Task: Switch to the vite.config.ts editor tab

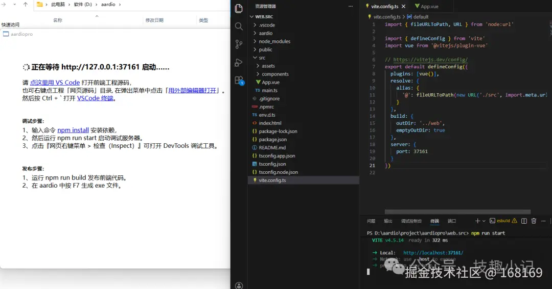Action: pos(384,6)
